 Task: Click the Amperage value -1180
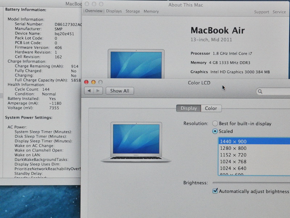55,103
